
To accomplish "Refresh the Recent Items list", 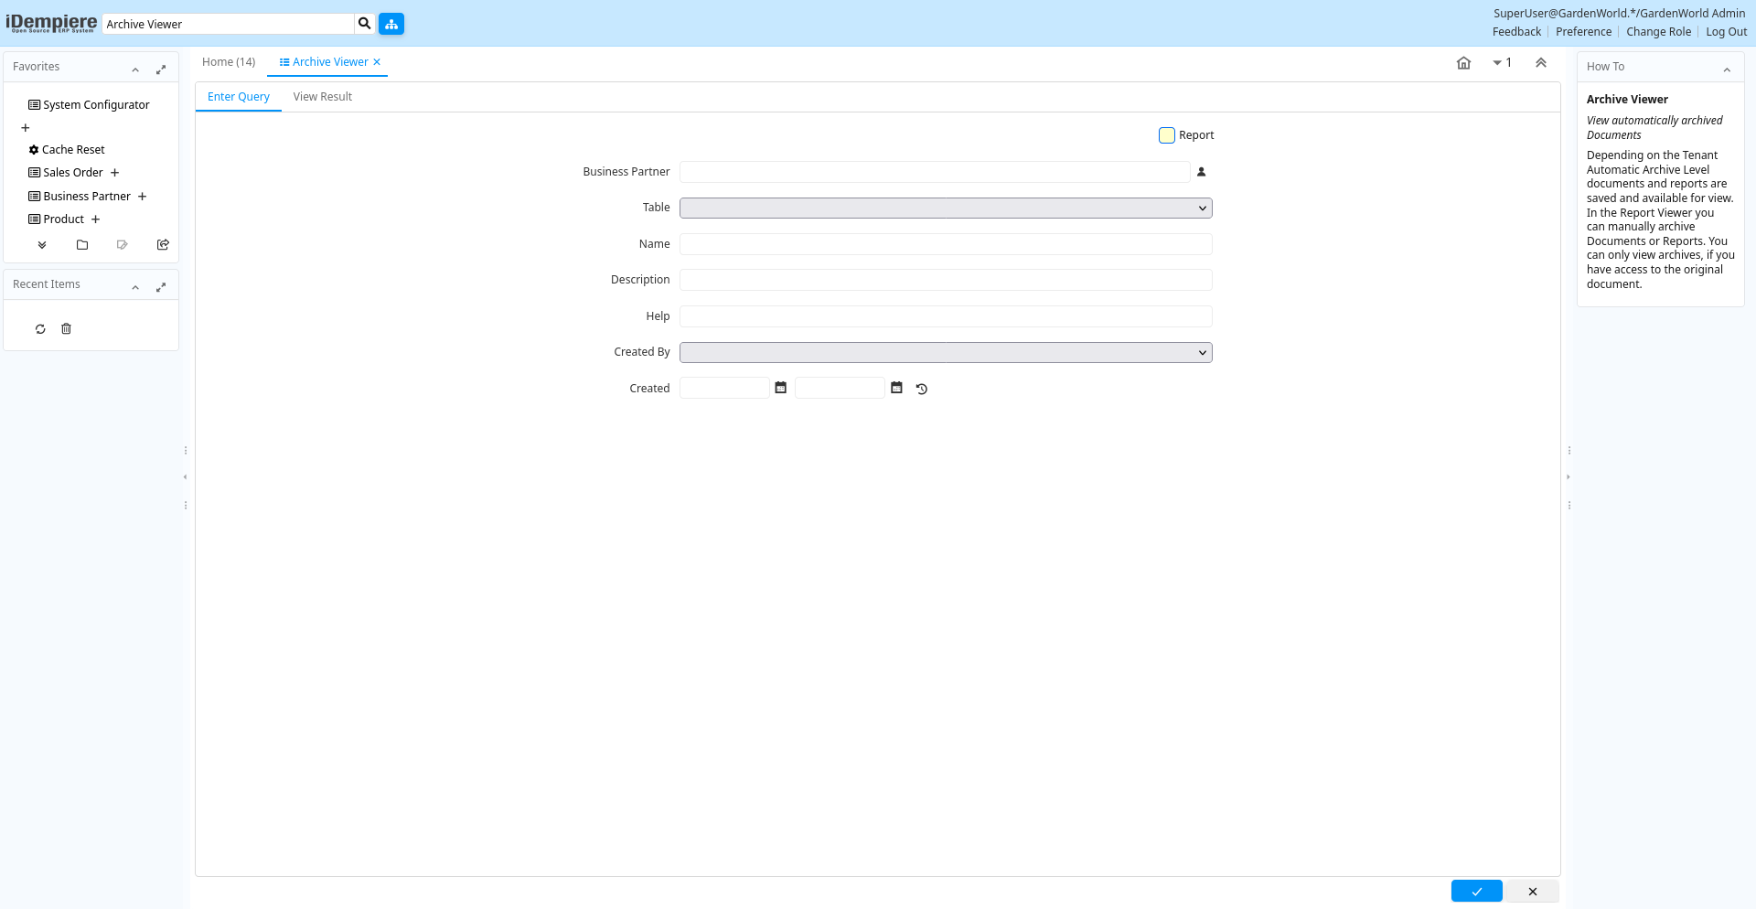I will pyautogui.click(x=40, y=329).
